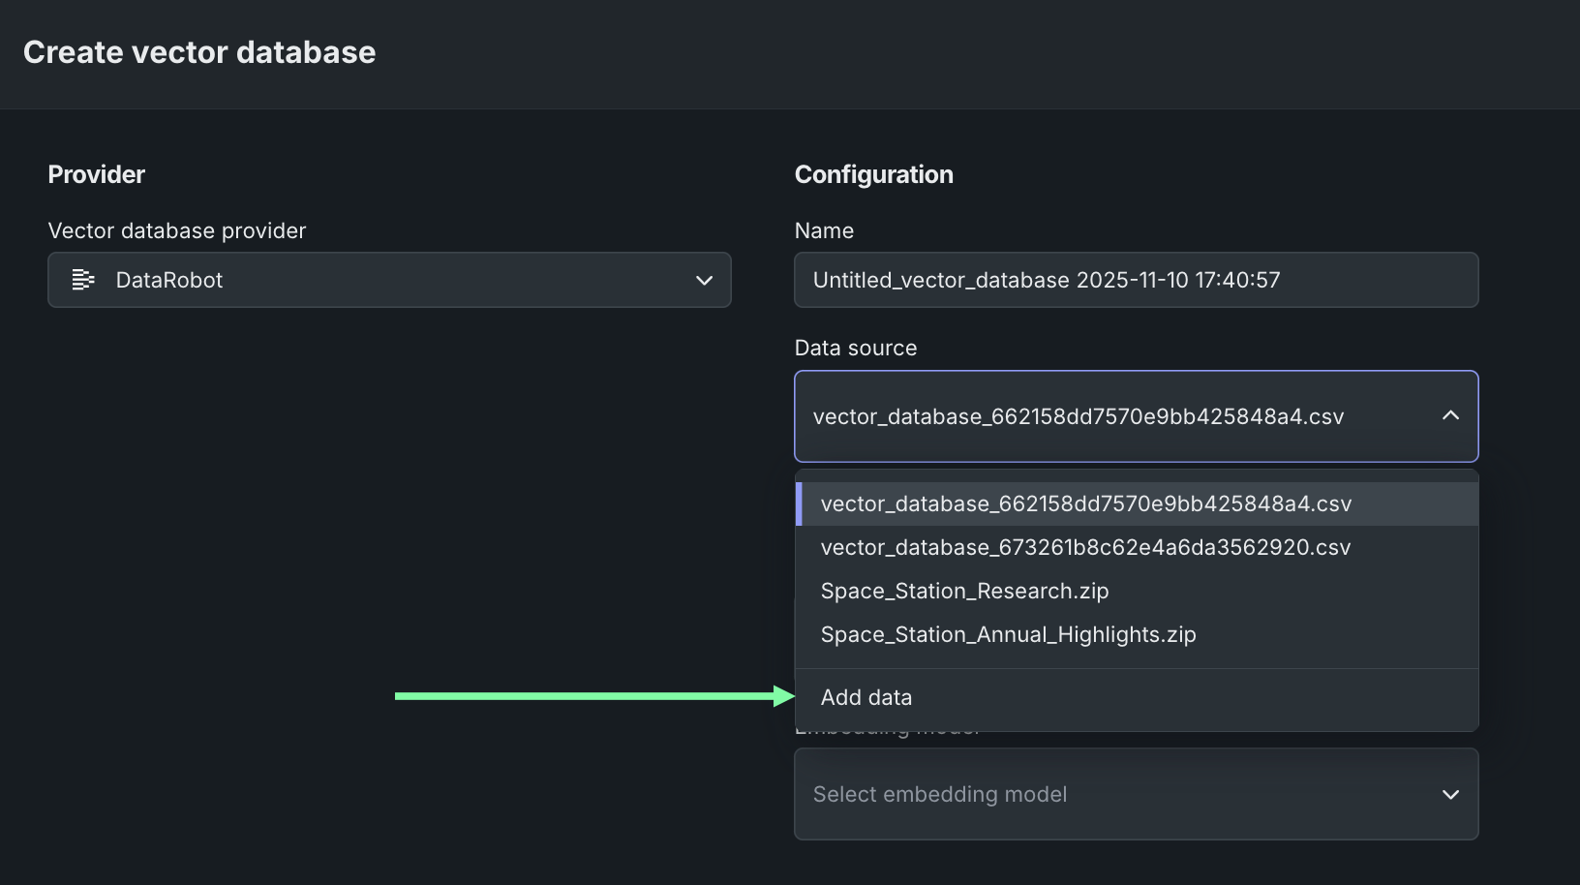This screenshot has height=885, width=1580.
Task: Click the Configuration section heading
Action: [x=873, y=174]
